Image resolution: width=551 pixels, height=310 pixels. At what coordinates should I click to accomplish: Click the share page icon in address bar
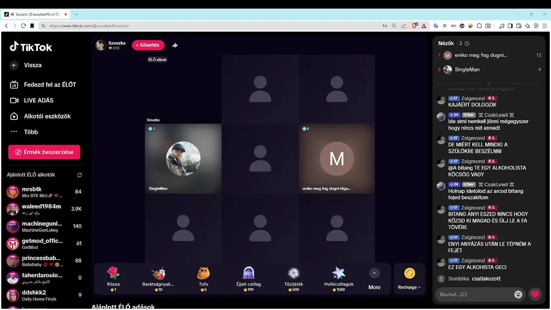coord(403,26)
